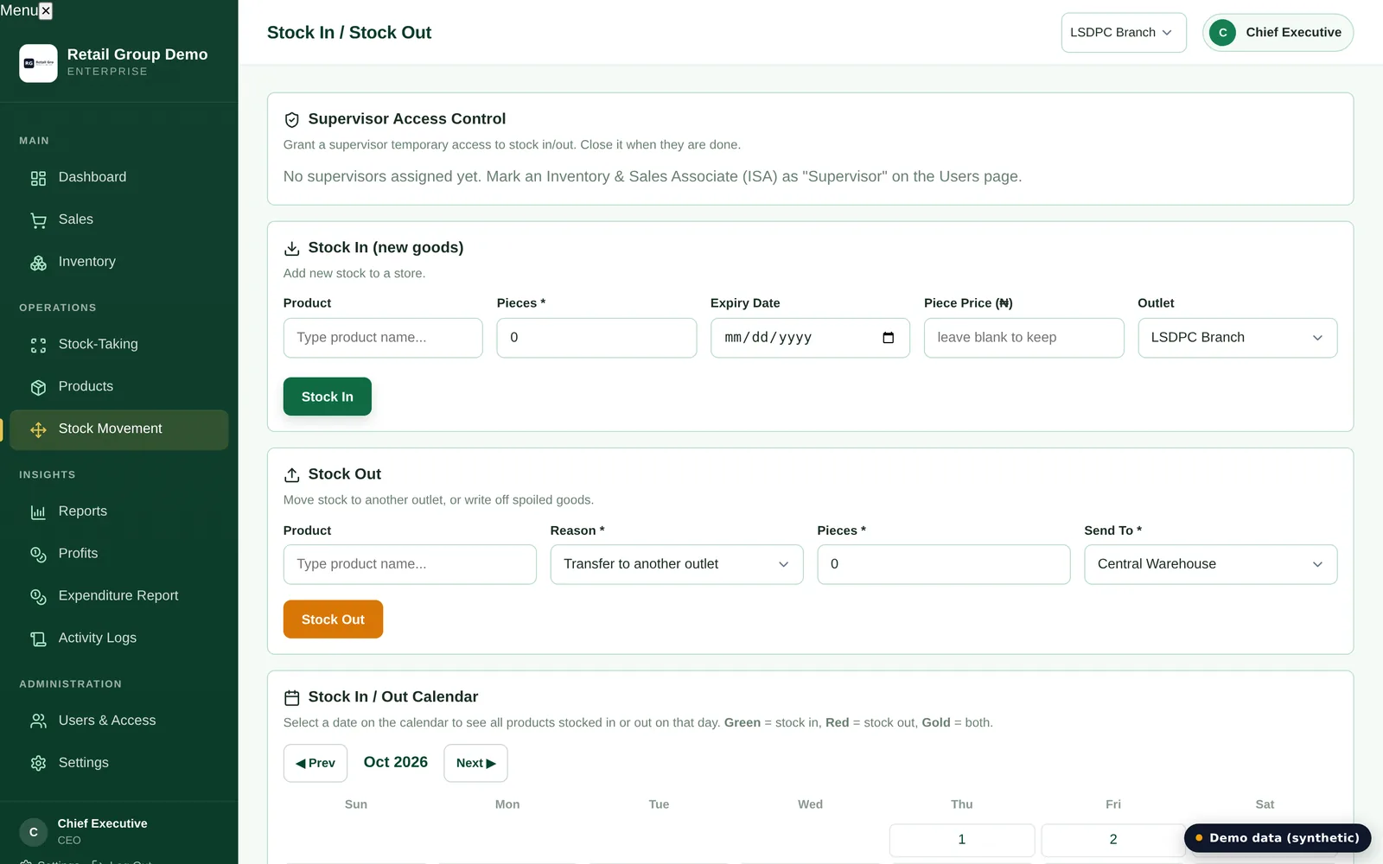
Task: Open the LSDPC Branch selector in header
Action: click(x=1124, y=33)
